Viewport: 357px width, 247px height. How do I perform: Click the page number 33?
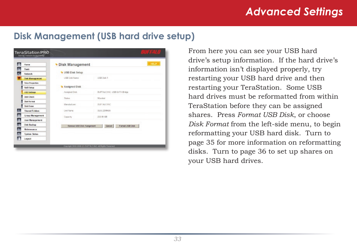tap(178, 239)
